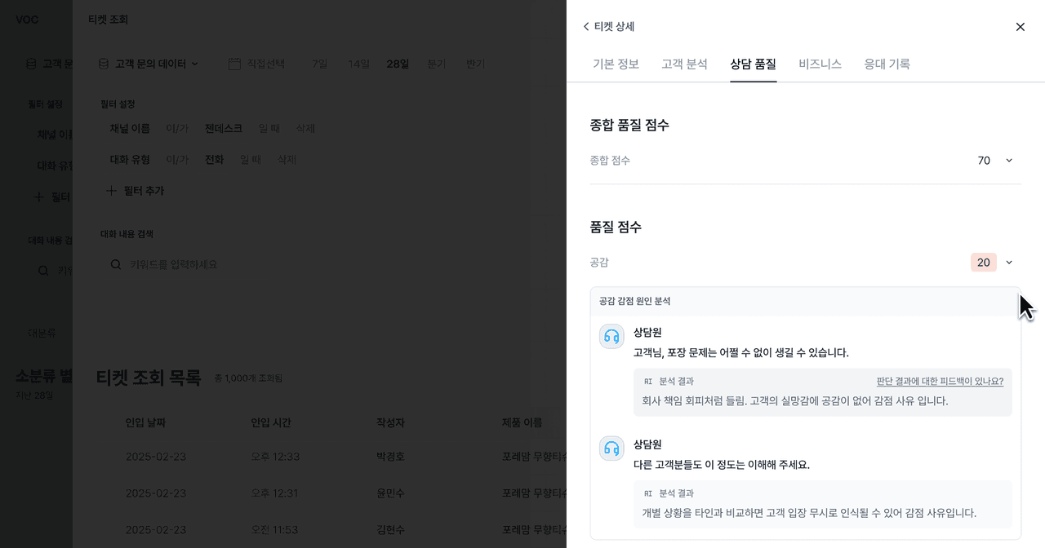The height and width of the screenshot is (548, 1045).
Task: Delete the 대화 유형 filter row
Action: pos(287,160)
